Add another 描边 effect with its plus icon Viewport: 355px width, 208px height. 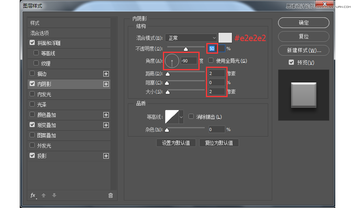coord(106,74)
